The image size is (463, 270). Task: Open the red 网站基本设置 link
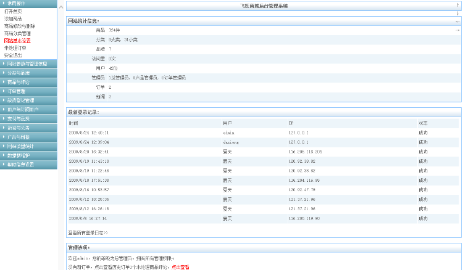tap(17, 41)
